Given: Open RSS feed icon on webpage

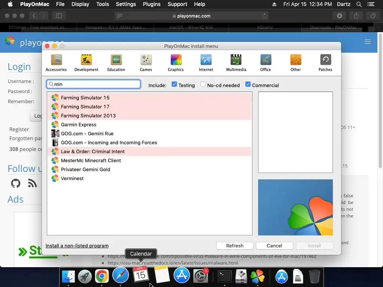Looking at the screenshot, I should pyautogui.click(x=32, y=183).
